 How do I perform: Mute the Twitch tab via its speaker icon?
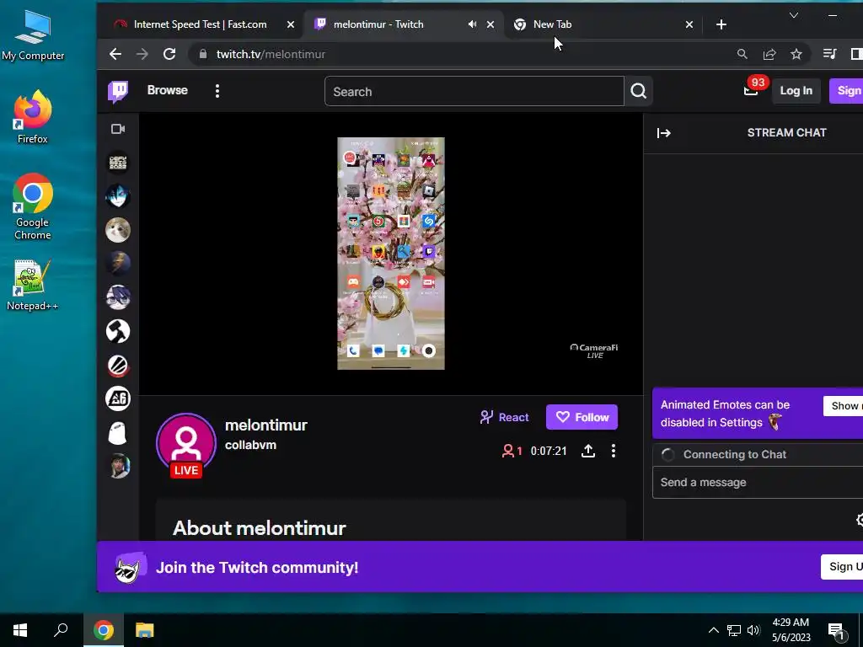(472, 24)
